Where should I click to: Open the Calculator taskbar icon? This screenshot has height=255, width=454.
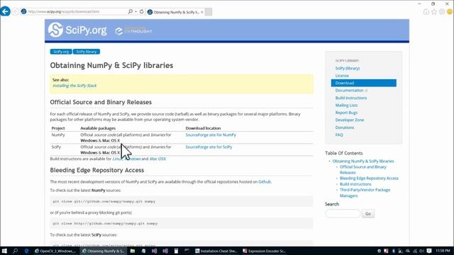click(x=176, y=251)
